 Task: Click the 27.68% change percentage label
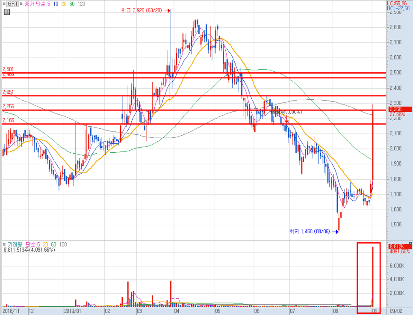398,114
